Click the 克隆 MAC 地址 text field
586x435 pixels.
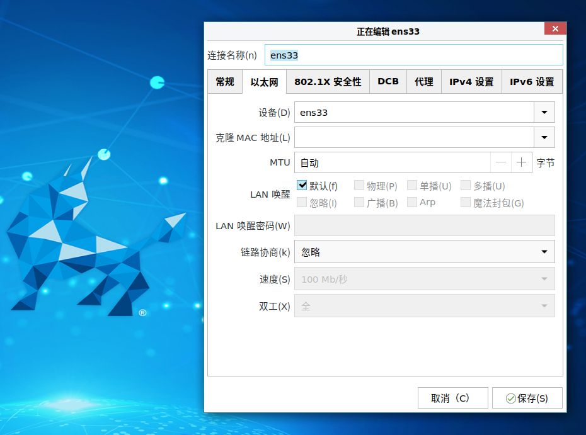click(x=413, y=137)
